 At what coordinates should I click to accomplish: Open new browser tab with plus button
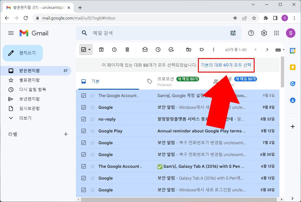pos(80,8)
